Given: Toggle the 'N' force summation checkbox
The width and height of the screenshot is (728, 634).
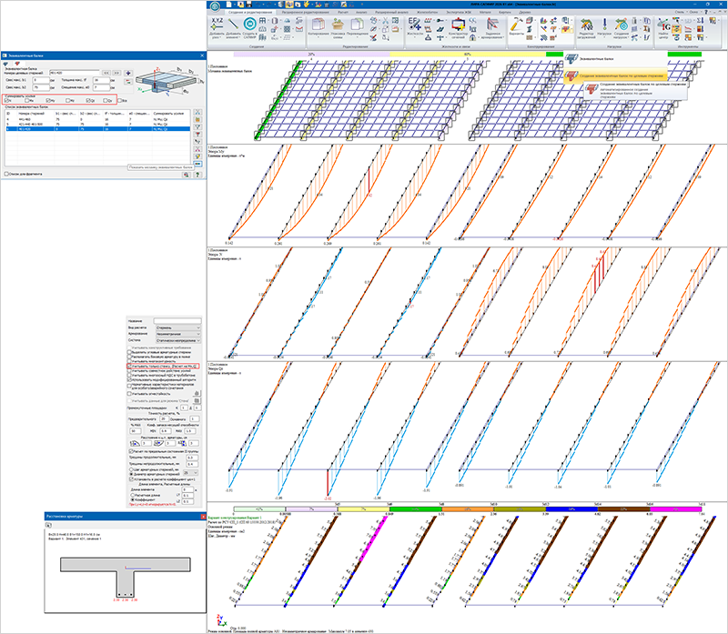Looking at the screenshot, I should (x=6, y=100).
